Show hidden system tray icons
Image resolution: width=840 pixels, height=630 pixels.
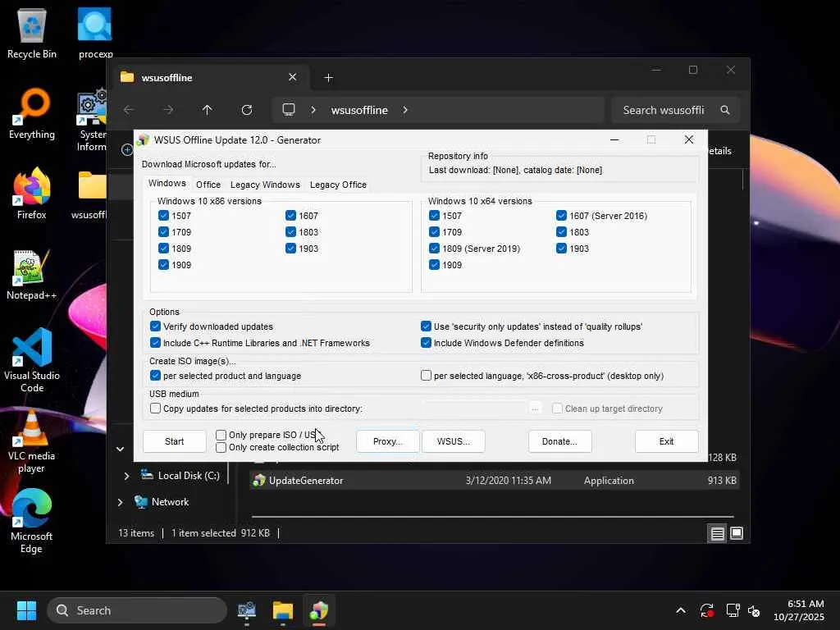(680, 610)
